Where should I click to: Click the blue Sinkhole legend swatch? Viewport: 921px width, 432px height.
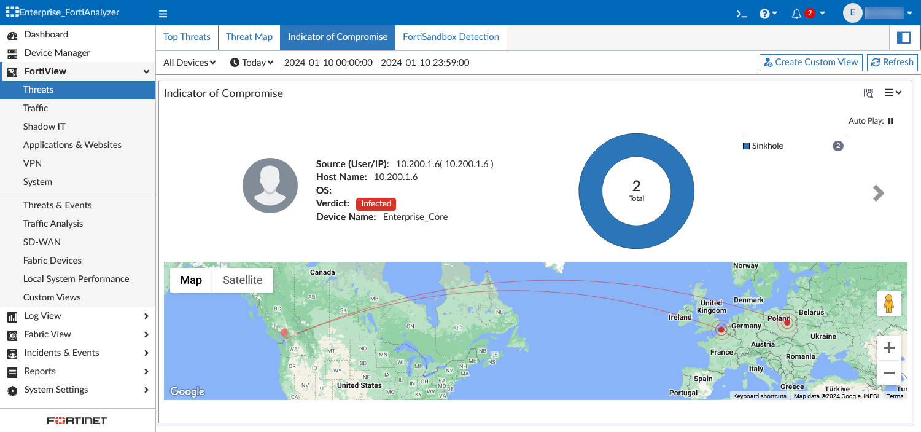point(746,146)
